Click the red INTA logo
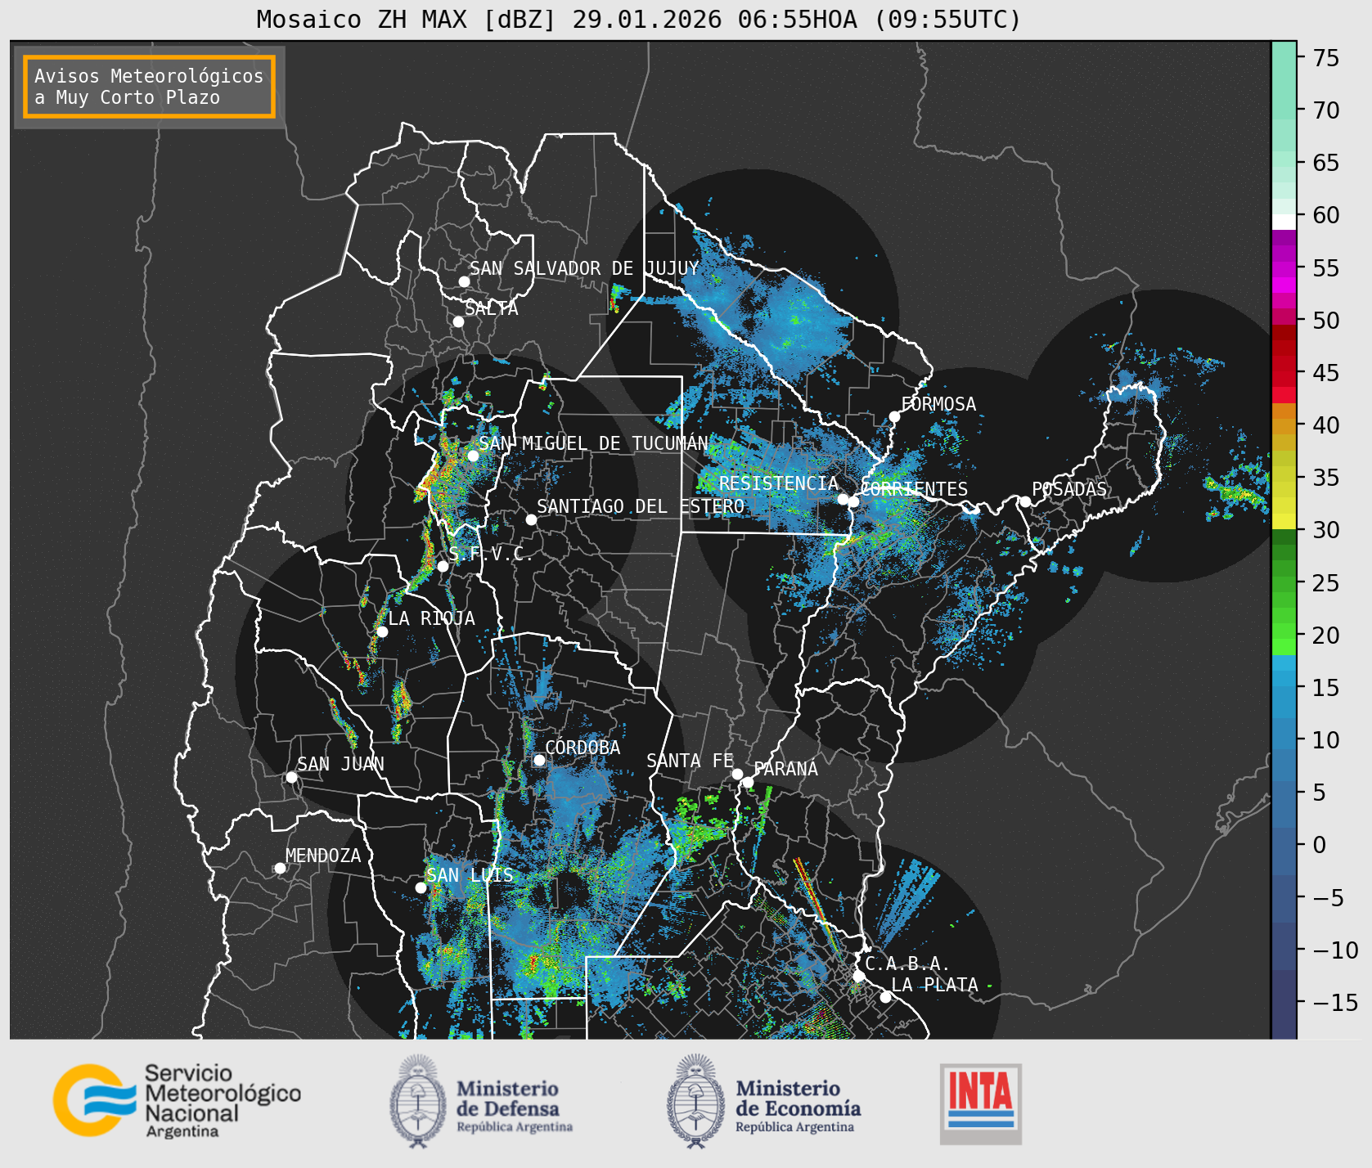Viewport: 1372px width, 1168px height. (x=981, y=1103)
